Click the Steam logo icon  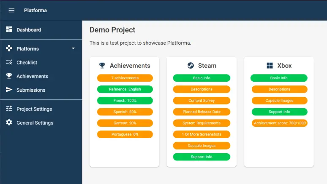click(191, 66)
